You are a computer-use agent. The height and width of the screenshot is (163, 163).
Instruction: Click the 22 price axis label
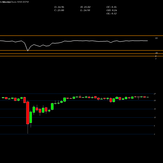point(155,100)
